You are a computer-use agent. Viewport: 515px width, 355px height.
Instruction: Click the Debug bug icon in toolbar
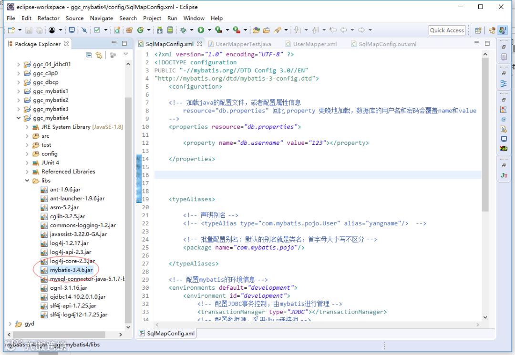coord(183,30)
